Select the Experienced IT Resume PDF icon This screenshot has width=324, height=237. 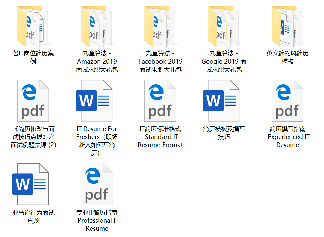tap(287, 101)
